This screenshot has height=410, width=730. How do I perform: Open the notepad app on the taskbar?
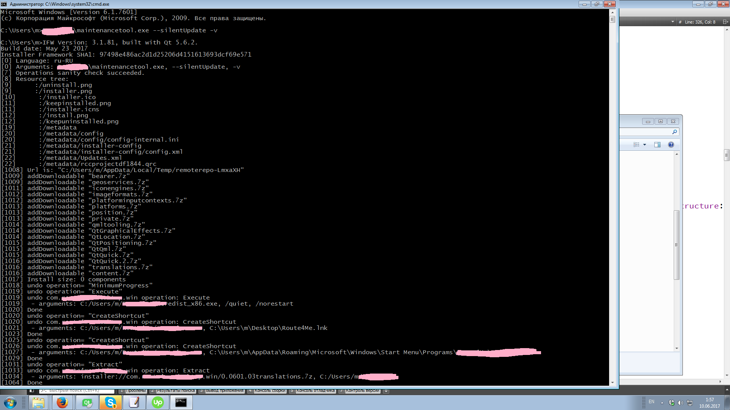click(134, 402)
